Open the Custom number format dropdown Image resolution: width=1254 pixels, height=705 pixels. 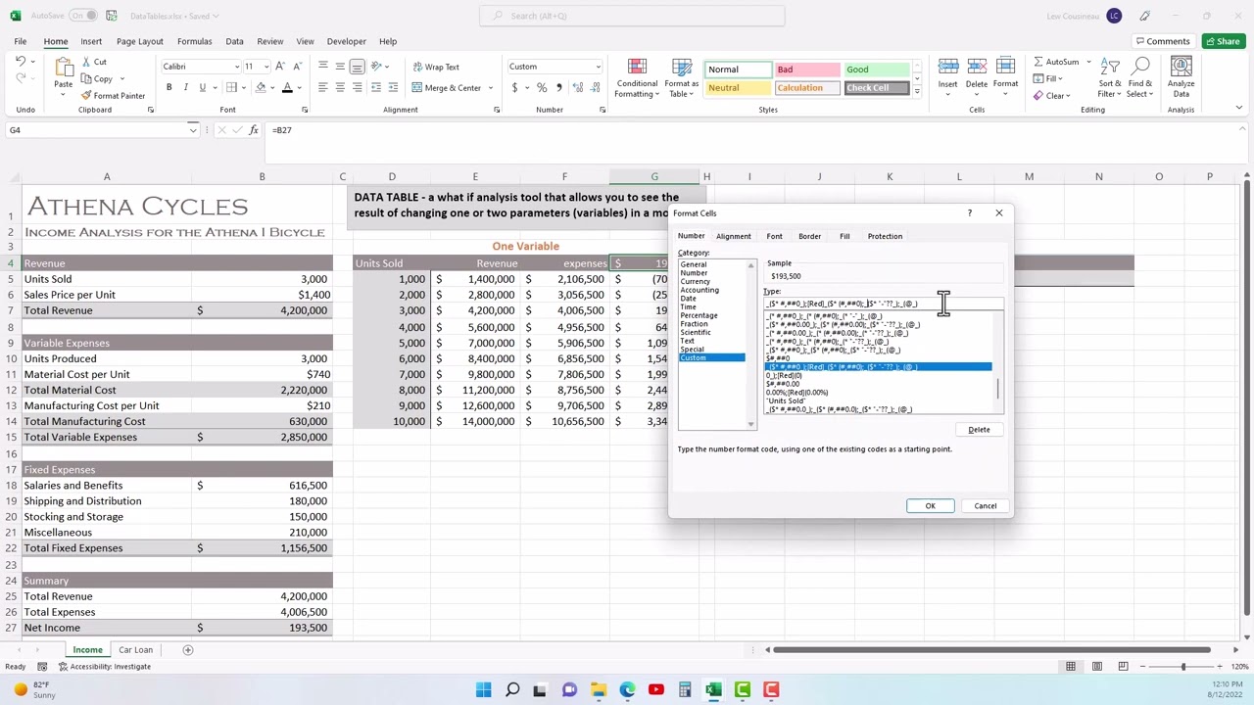pyautogui.click(x=598, y=67)
